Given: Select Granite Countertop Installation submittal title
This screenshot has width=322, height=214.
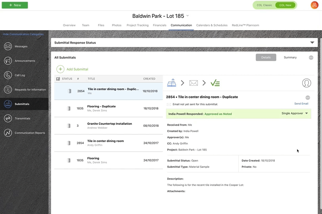Looking at the screenshot, I should (110, 124).
